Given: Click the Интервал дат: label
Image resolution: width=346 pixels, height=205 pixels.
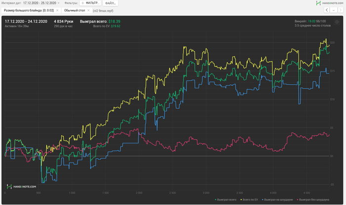Looking at the screenshot, I should point(11,3).
